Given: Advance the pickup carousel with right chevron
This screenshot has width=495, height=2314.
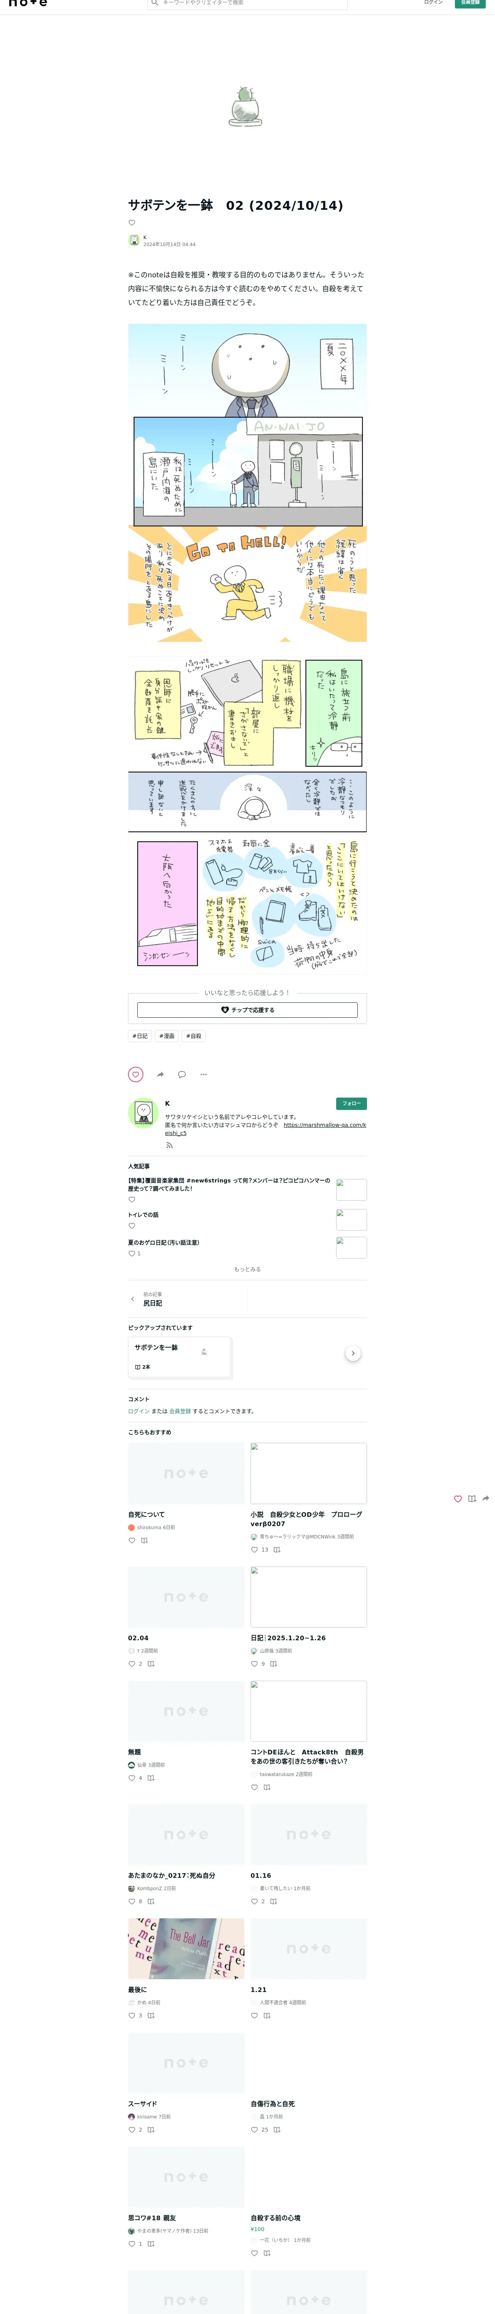Looking at the screenshot, I should pos(353,1353).
